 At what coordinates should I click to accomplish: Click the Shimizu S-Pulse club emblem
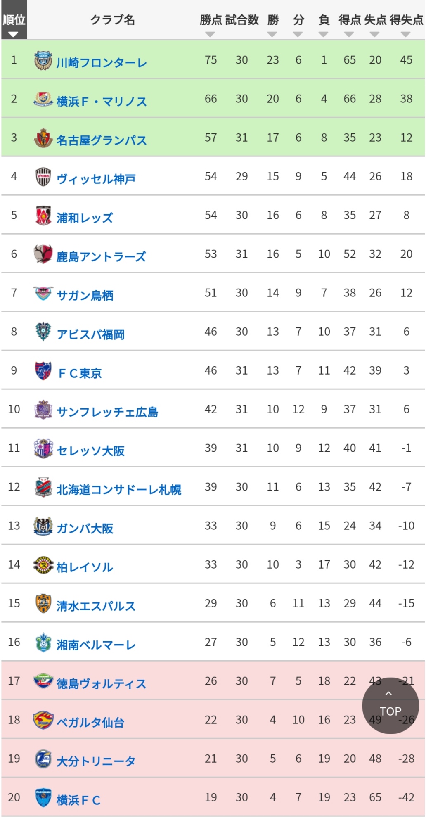pos(43,604)
